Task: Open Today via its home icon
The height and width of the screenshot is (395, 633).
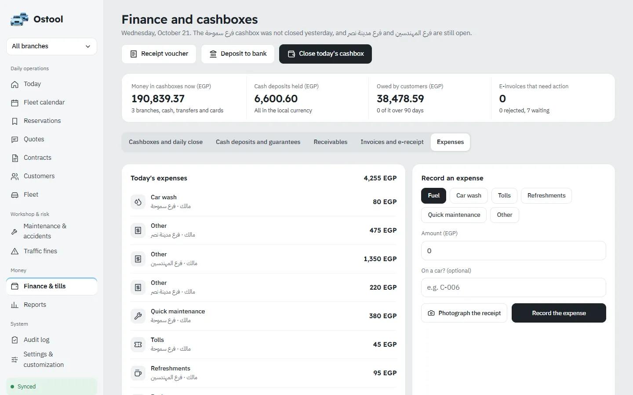Action: (x=15, y=84)
